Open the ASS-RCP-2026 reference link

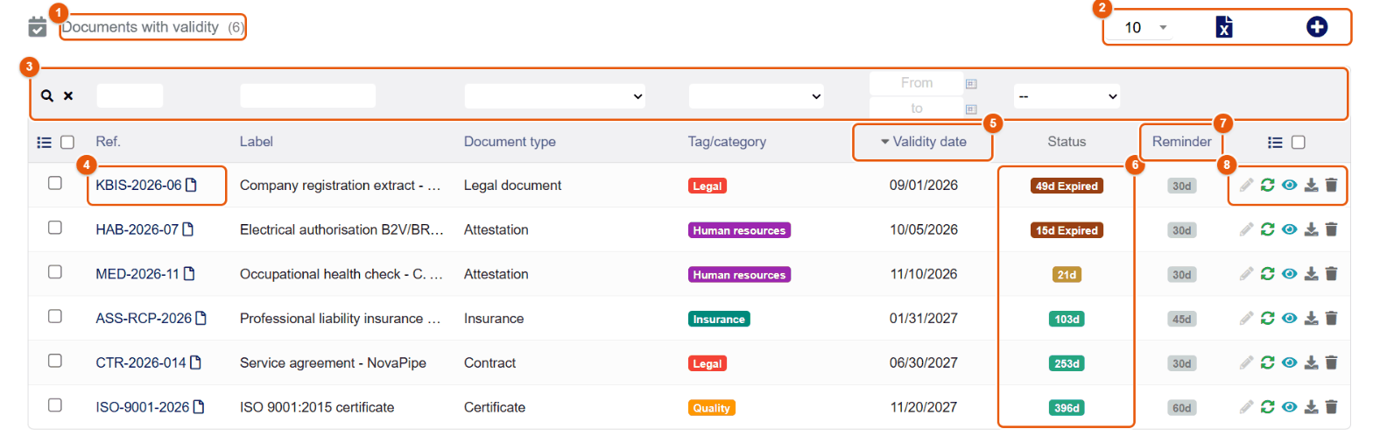pyautogui.click(x=144, y=319)
